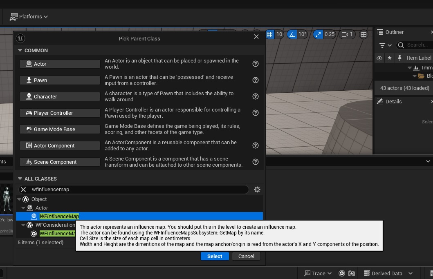Screen dimensions: 433x279
Task: Toggle the Outliner visibility eye column
Action: coord(379,58)
